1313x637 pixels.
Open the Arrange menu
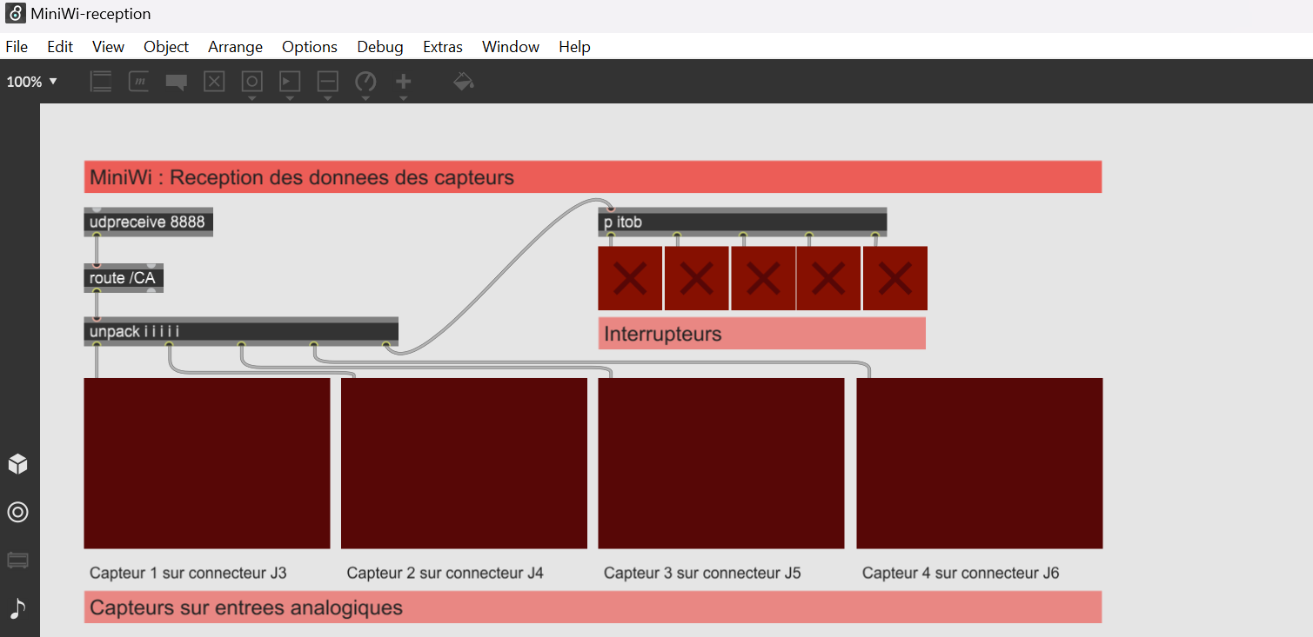click(x=236, y=47)
